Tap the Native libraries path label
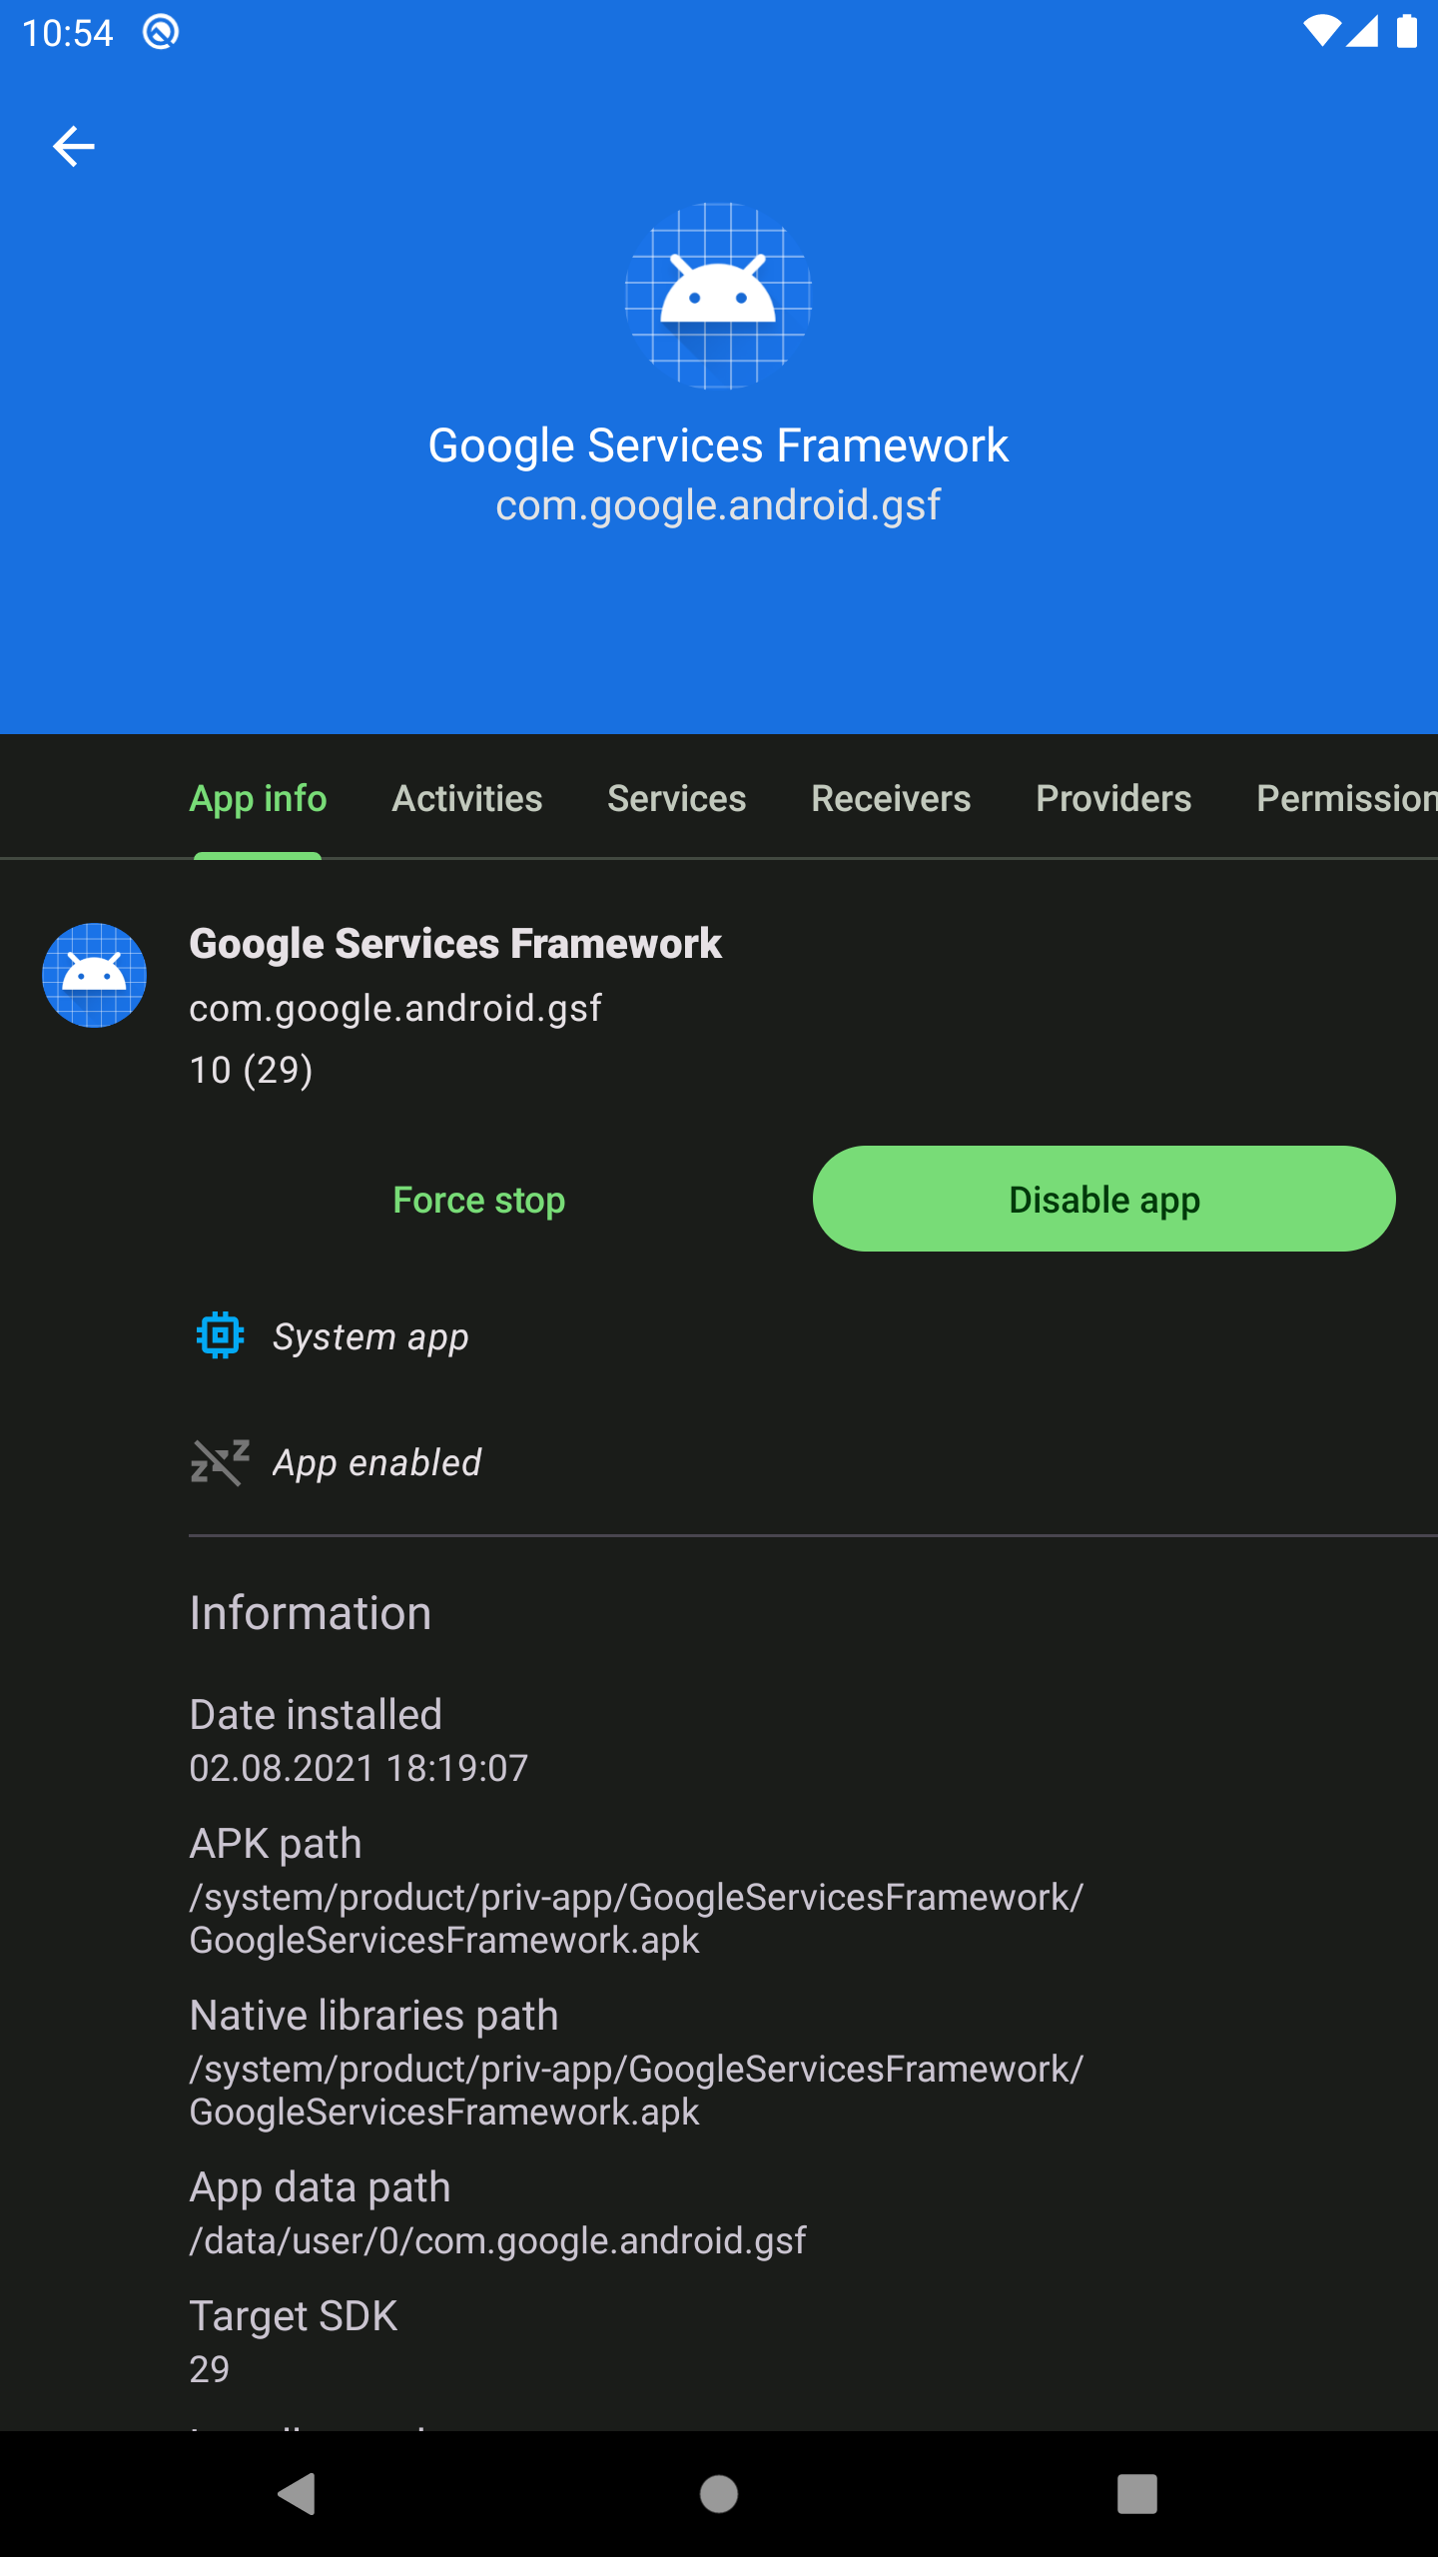The height and width of the screenshot is (2557, 1438). coord(373,2016)
